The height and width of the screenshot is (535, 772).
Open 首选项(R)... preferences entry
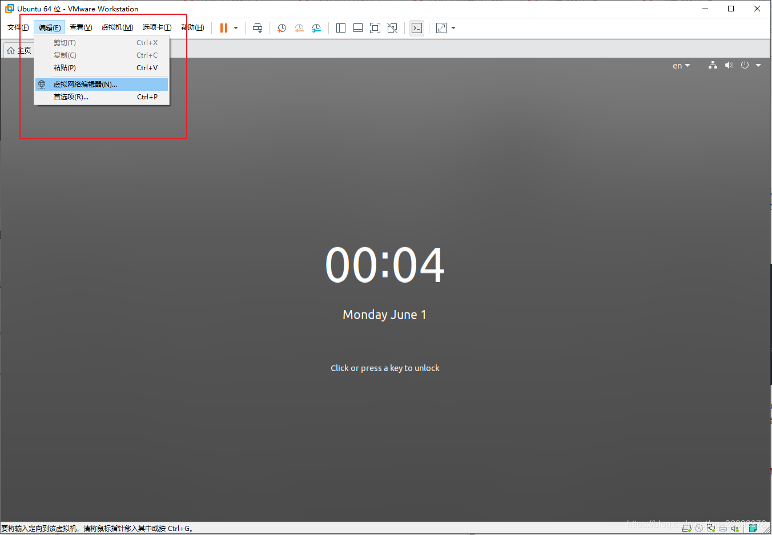pos(102,97)
